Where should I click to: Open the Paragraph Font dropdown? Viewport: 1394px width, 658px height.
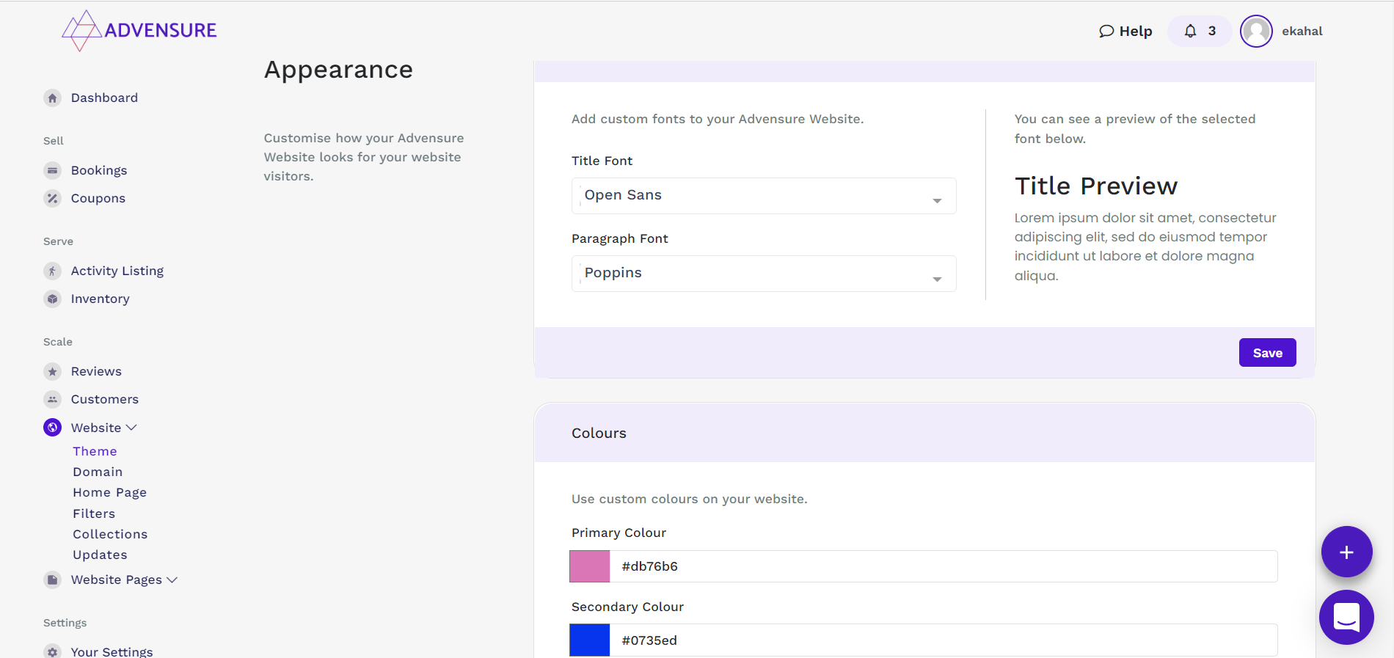763,274
